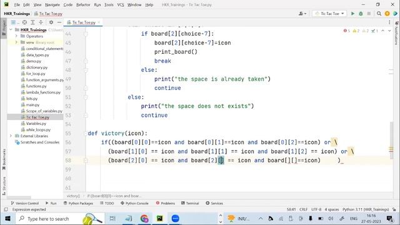400x225 pixels.
Task: Click HKR_Trainings in navigation bar
Action: point(17,14)
